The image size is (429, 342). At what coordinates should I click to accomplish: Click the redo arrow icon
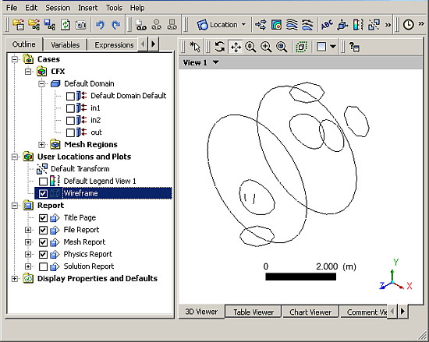116,25
